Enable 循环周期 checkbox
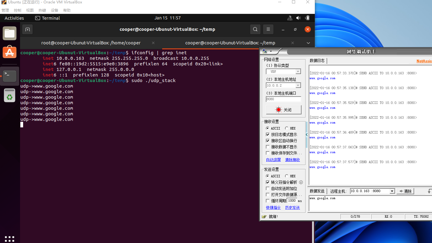 (x=268, y=201)
